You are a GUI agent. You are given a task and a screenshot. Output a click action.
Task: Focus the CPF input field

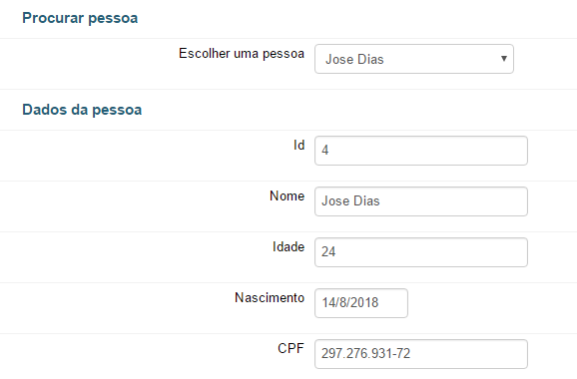point(421,354)
